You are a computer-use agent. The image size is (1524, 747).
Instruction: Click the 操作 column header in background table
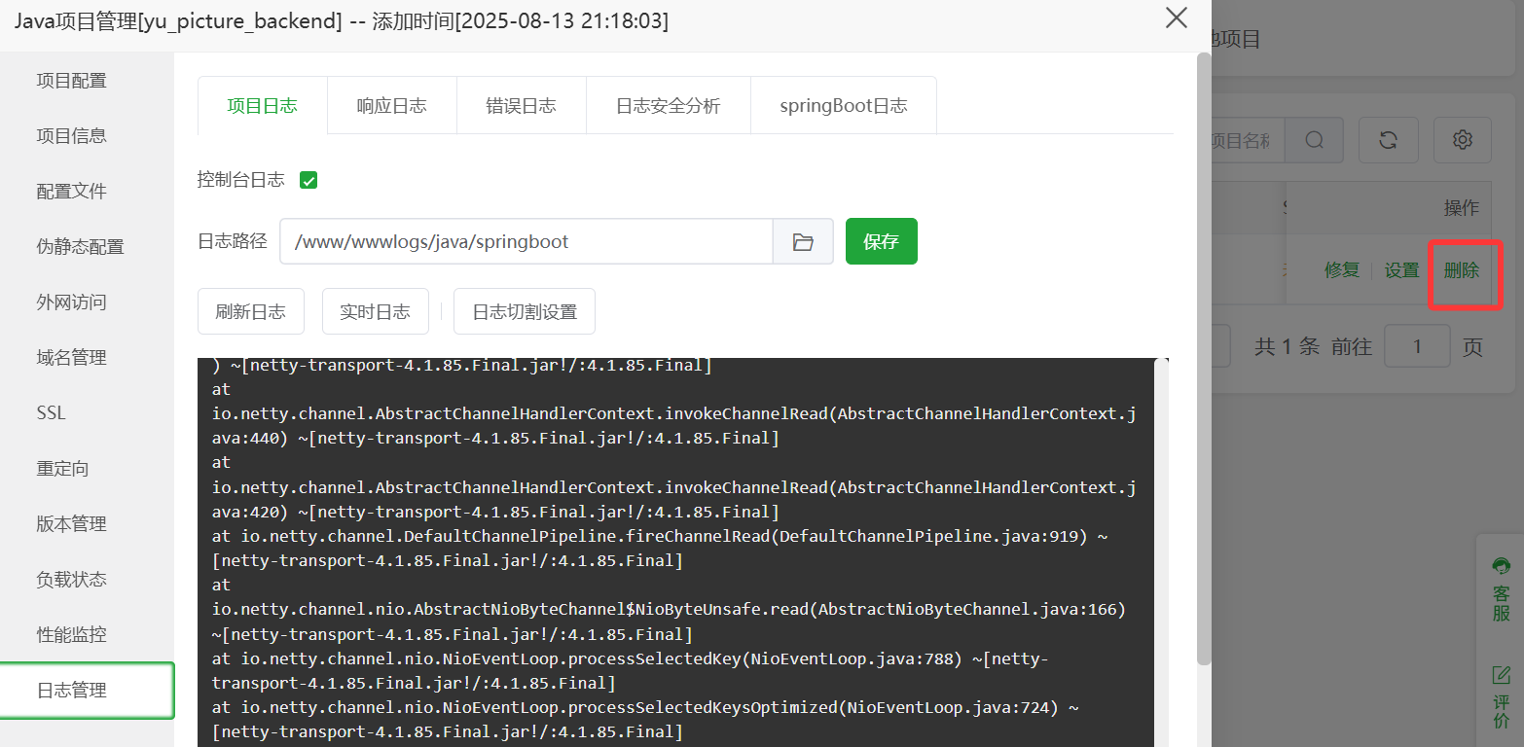point(1462,207)
